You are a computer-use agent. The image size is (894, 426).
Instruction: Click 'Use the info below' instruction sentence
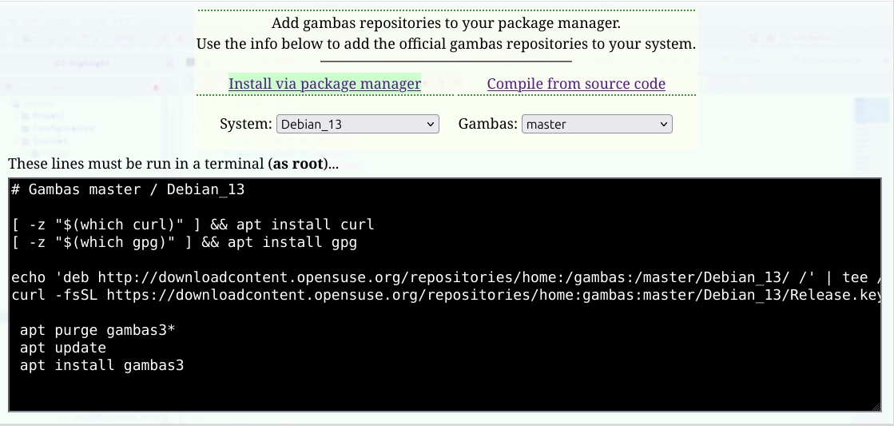(446, 44)
